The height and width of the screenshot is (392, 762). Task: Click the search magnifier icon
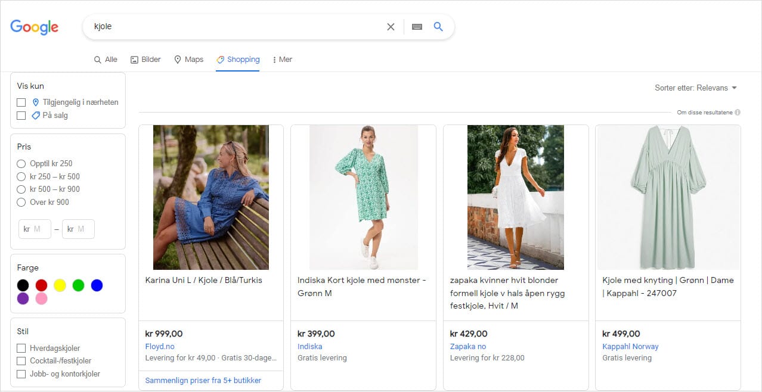point(438,27)
